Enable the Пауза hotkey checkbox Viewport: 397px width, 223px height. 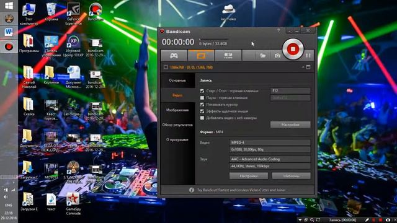(202, 98)
